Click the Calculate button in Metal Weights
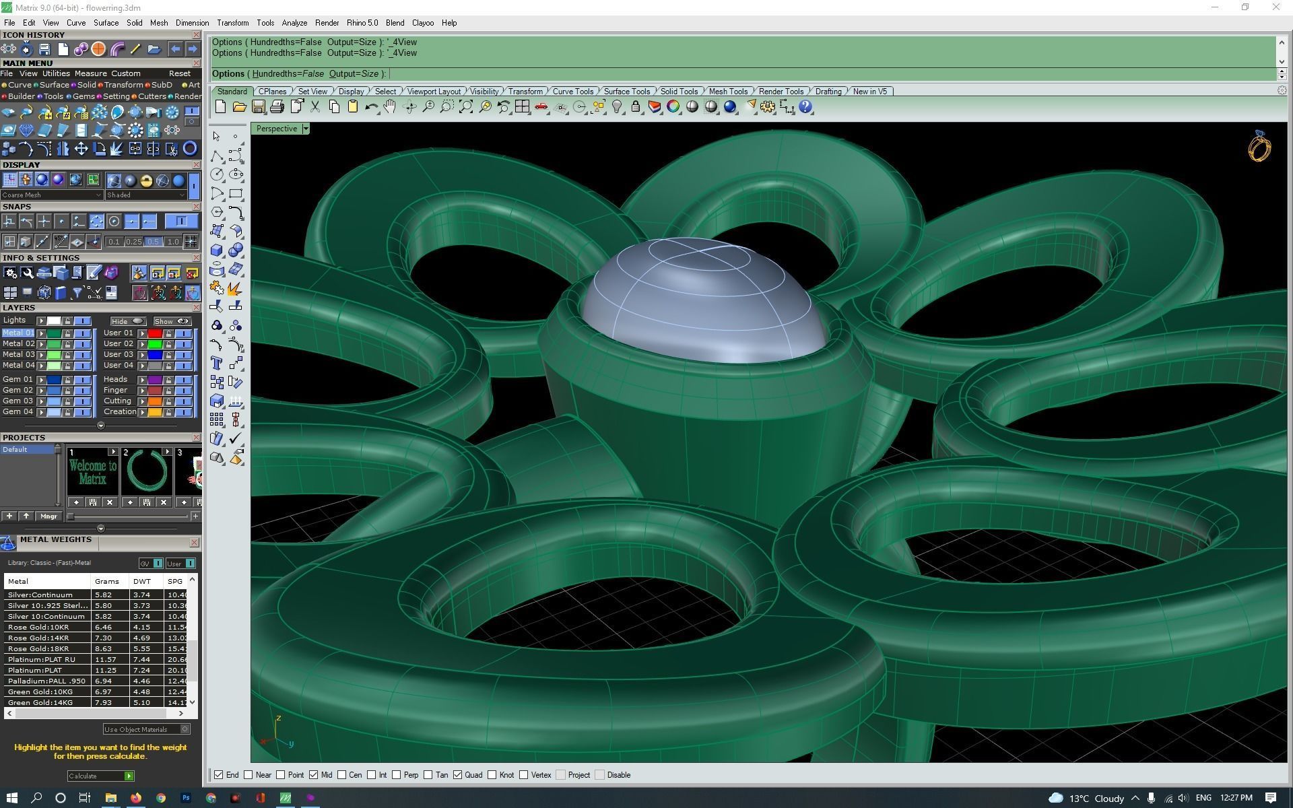The height and width of the screenshot is (808, 1293). (100, 776)
